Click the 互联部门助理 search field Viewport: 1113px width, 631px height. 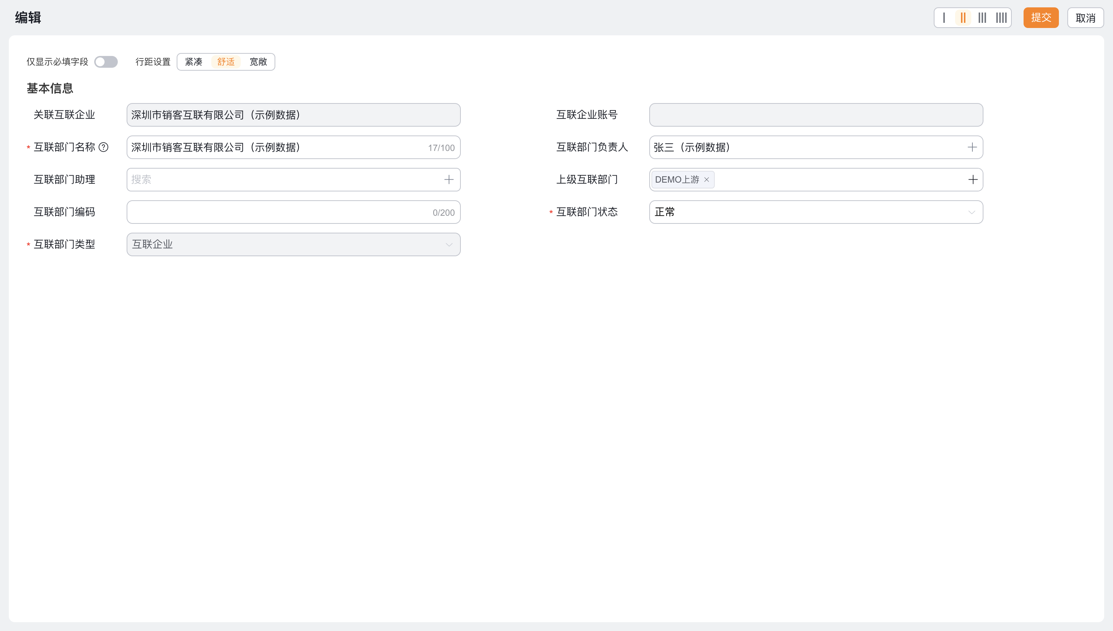294,179
